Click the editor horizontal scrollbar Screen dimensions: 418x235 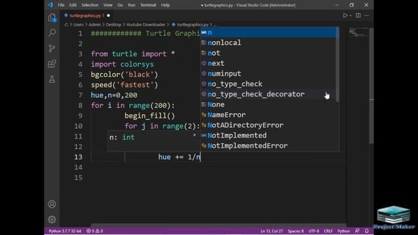tap(219, 225)
